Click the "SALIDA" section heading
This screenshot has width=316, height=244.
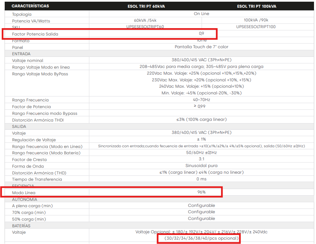tap(19, 127)
